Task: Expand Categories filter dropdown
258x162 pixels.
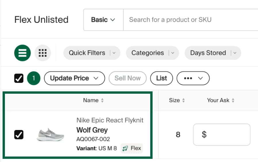Action: point(152,53)
